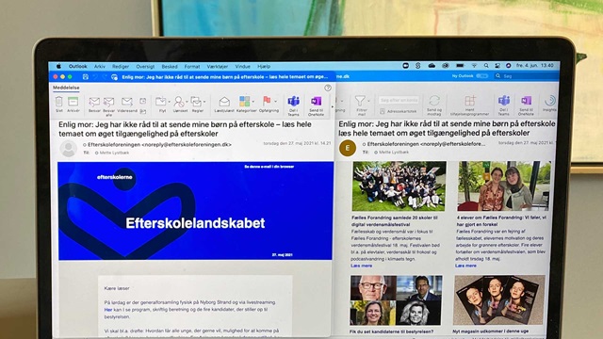Open the Besked menu
603x339 pixels.
[170, 67]
